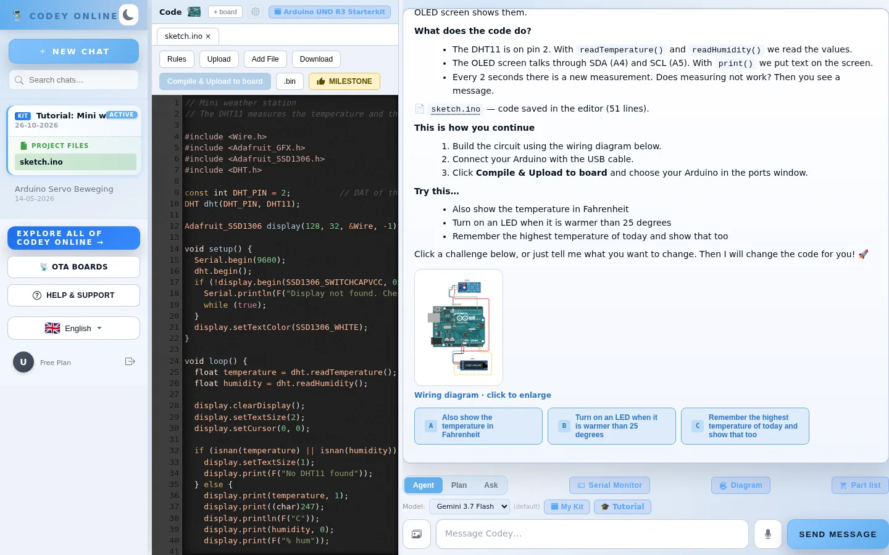Click the sketch.ino link in the chat
This screenshot has height=555, width=889.
pos(456,109)
